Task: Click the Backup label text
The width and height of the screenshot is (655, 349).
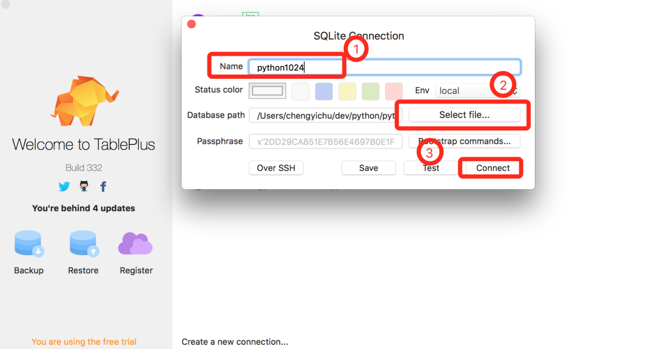Action: [29, 270]
